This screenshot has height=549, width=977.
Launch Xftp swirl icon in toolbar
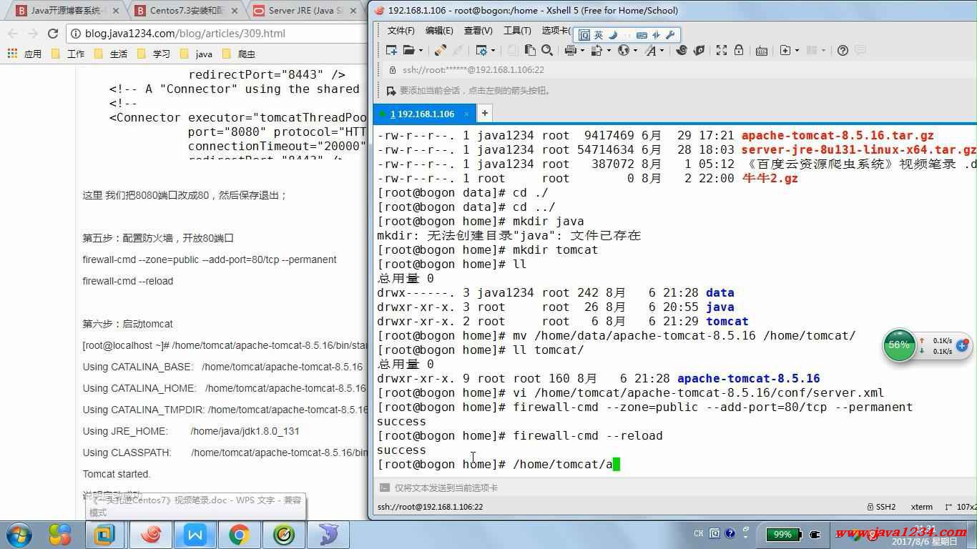(x=682, y=50)
